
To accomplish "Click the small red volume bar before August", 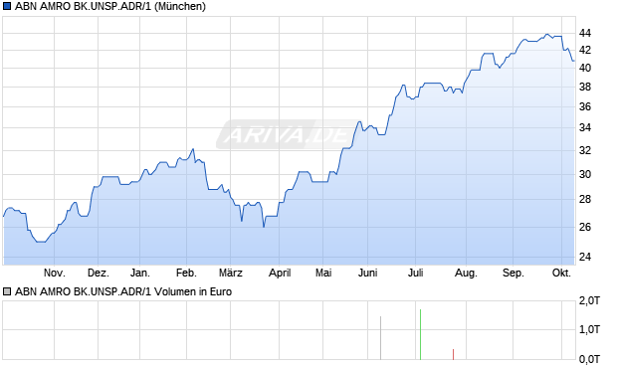I will coord(454,354).
